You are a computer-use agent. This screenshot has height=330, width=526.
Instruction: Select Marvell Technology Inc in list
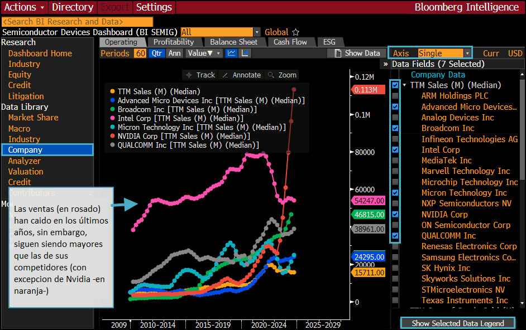[x=466, y=171]
